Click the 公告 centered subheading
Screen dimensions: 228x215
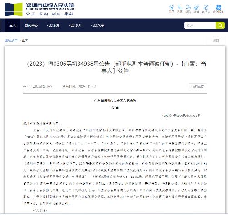tap(115, 107)
